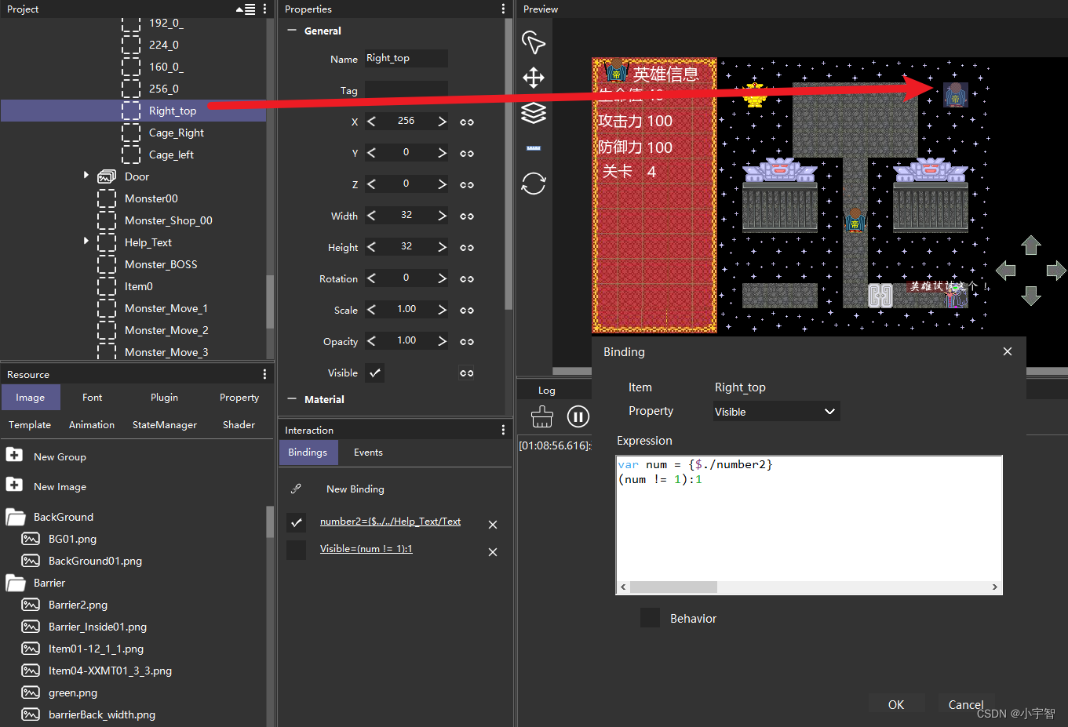The image size is (1068, 727).
Task: Switch to the Events interaction tab
Action: coord(368,453)
